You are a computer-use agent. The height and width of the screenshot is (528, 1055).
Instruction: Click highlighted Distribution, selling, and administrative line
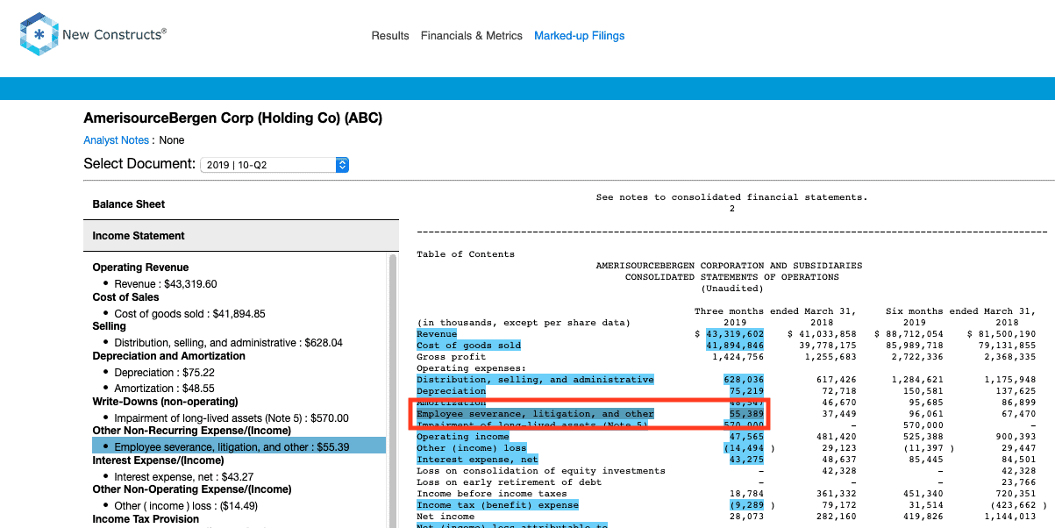click(535, 380)
